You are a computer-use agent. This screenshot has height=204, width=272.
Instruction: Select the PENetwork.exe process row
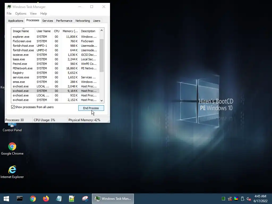[55, 68]
